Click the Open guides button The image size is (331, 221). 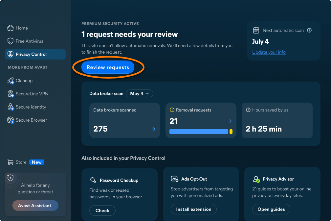point(271,209)
